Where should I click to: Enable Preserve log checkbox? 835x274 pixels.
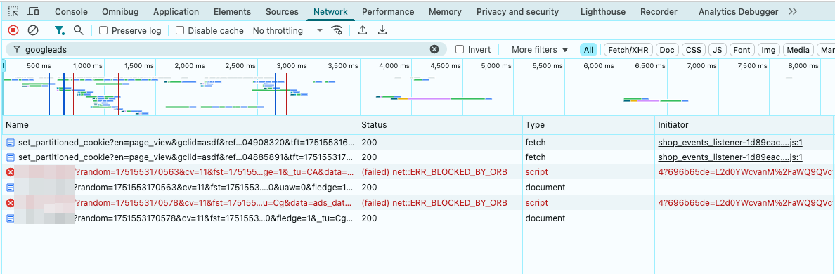[103, 31]
